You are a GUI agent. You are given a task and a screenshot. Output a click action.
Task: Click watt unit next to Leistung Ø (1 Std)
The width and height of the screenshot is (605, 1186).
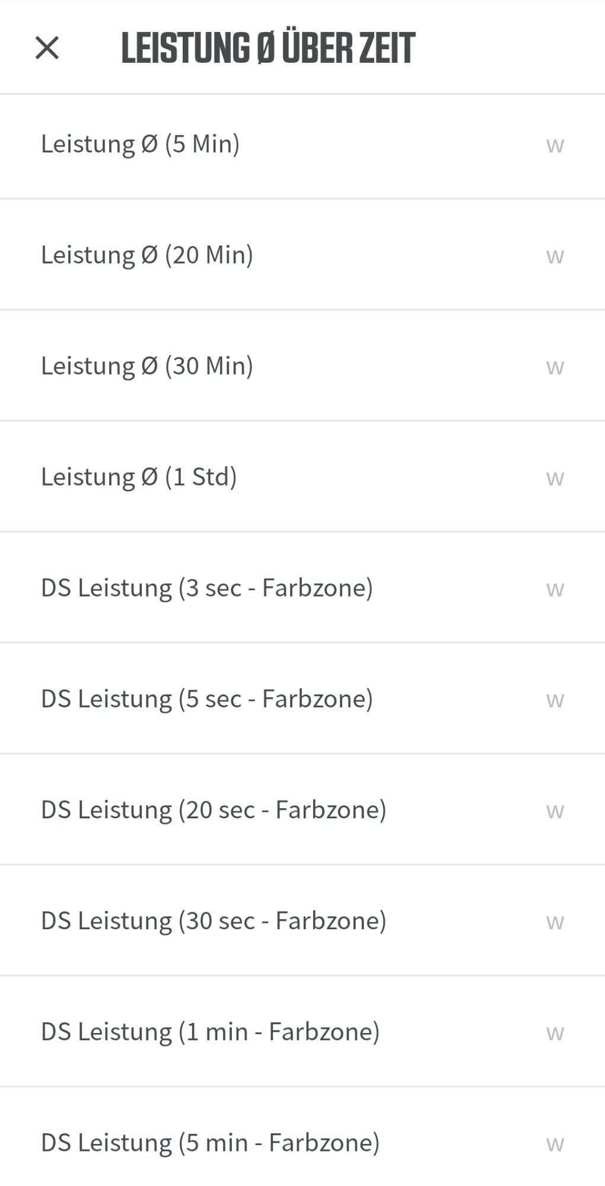555,477
